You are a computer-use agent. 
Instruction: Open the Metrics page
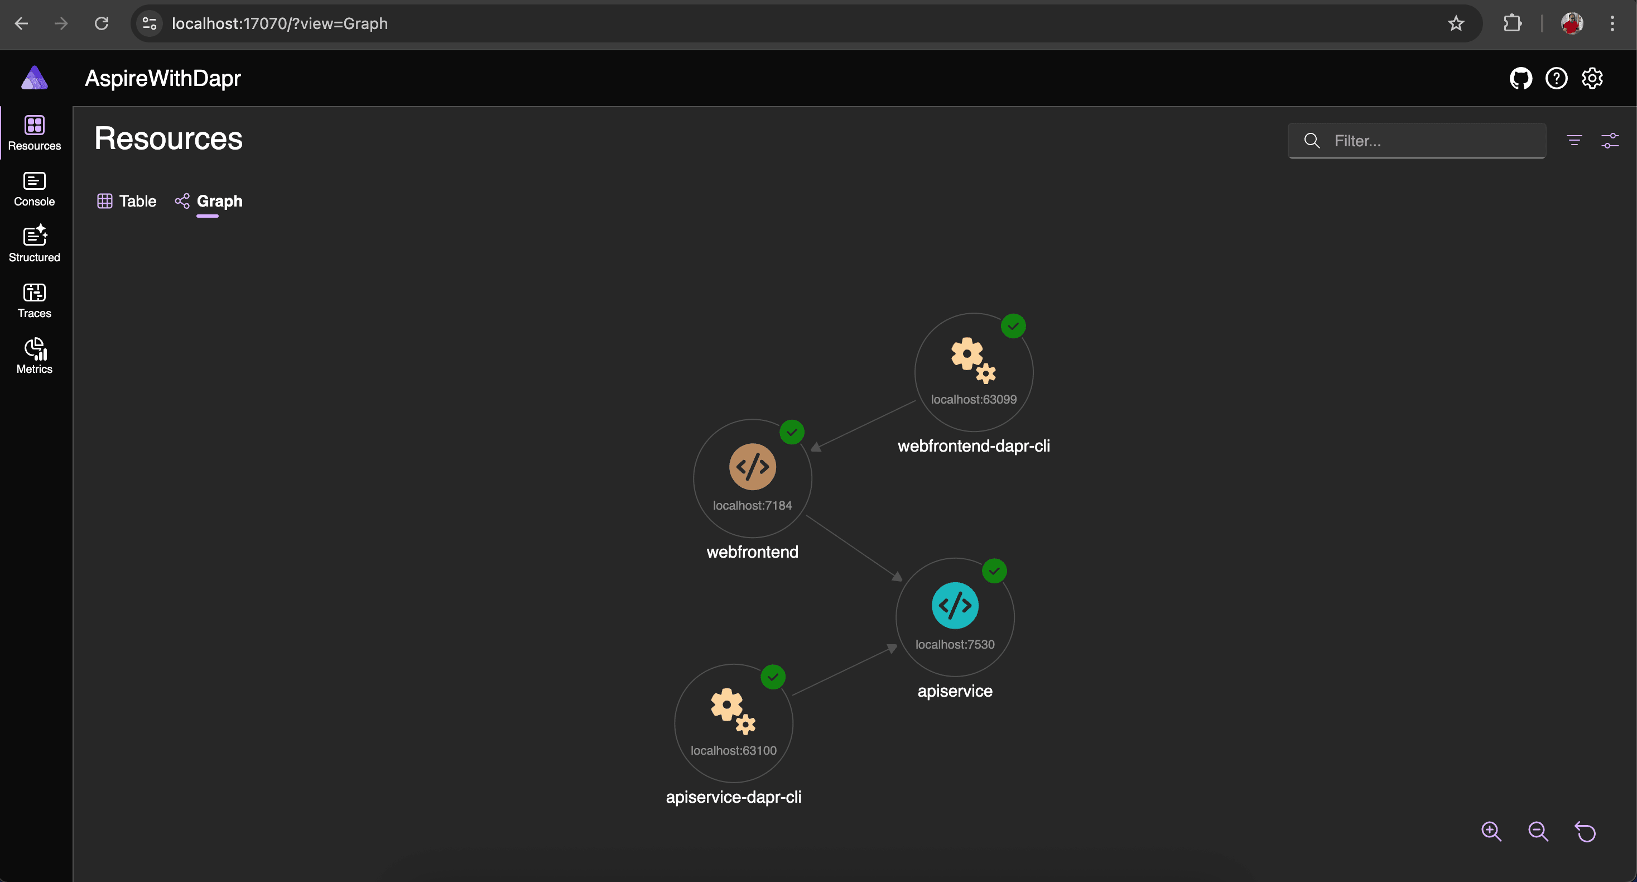click(x=35, y=357)
